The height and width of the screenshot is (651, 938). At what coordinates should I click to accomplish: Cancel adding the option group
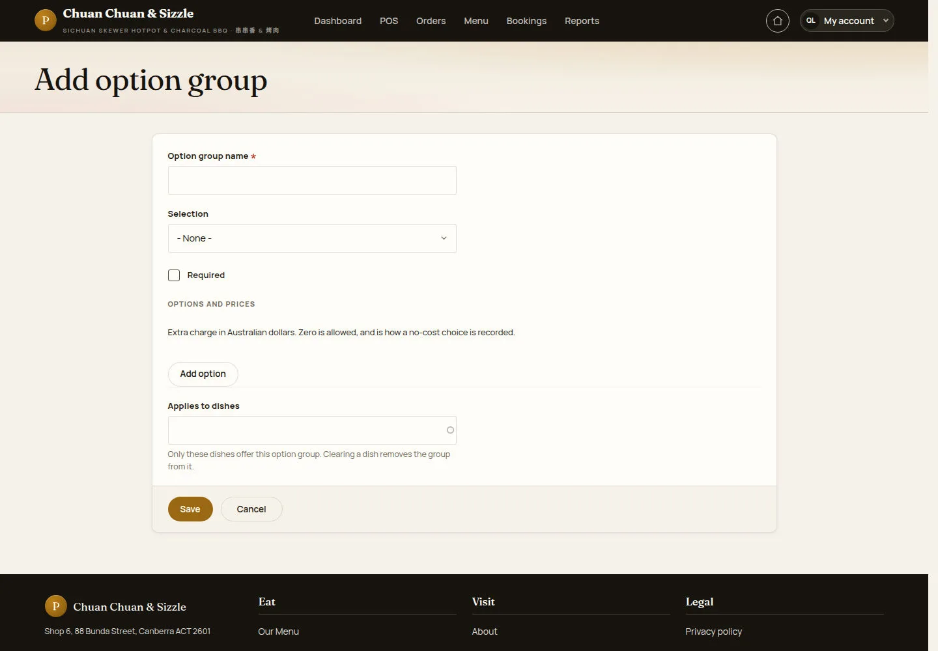251,509
